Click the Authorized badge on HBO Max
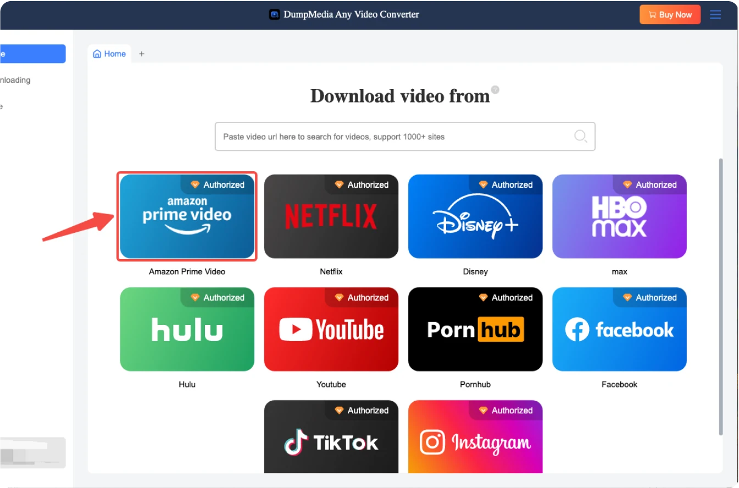Screen dimensions: 739x488 (x=649, y=184)
